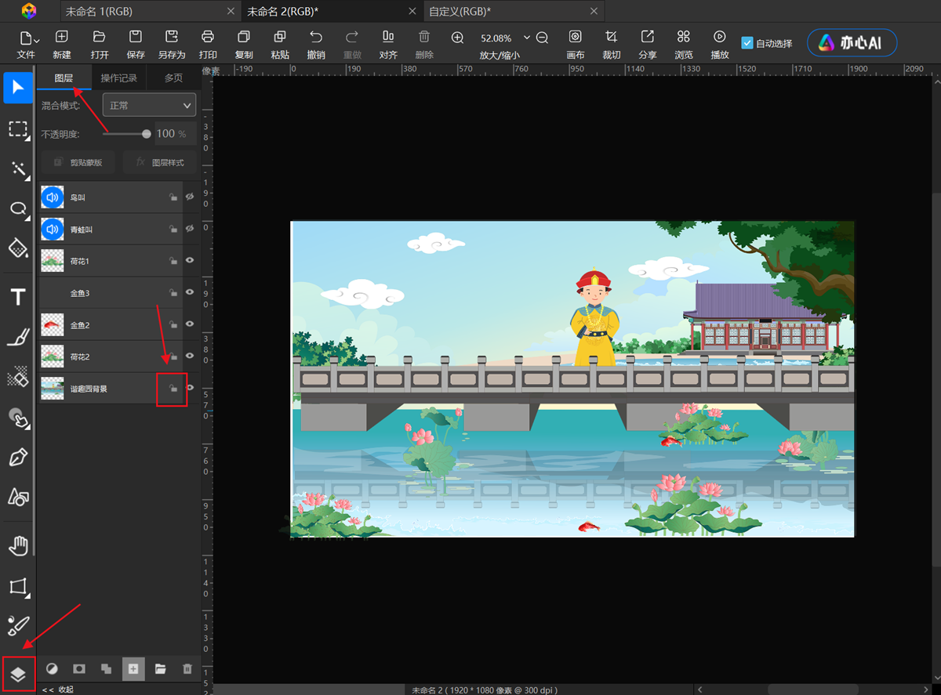Pick the Magic Wand tool
The image size is (941, 695).
[x=18, y=168]
